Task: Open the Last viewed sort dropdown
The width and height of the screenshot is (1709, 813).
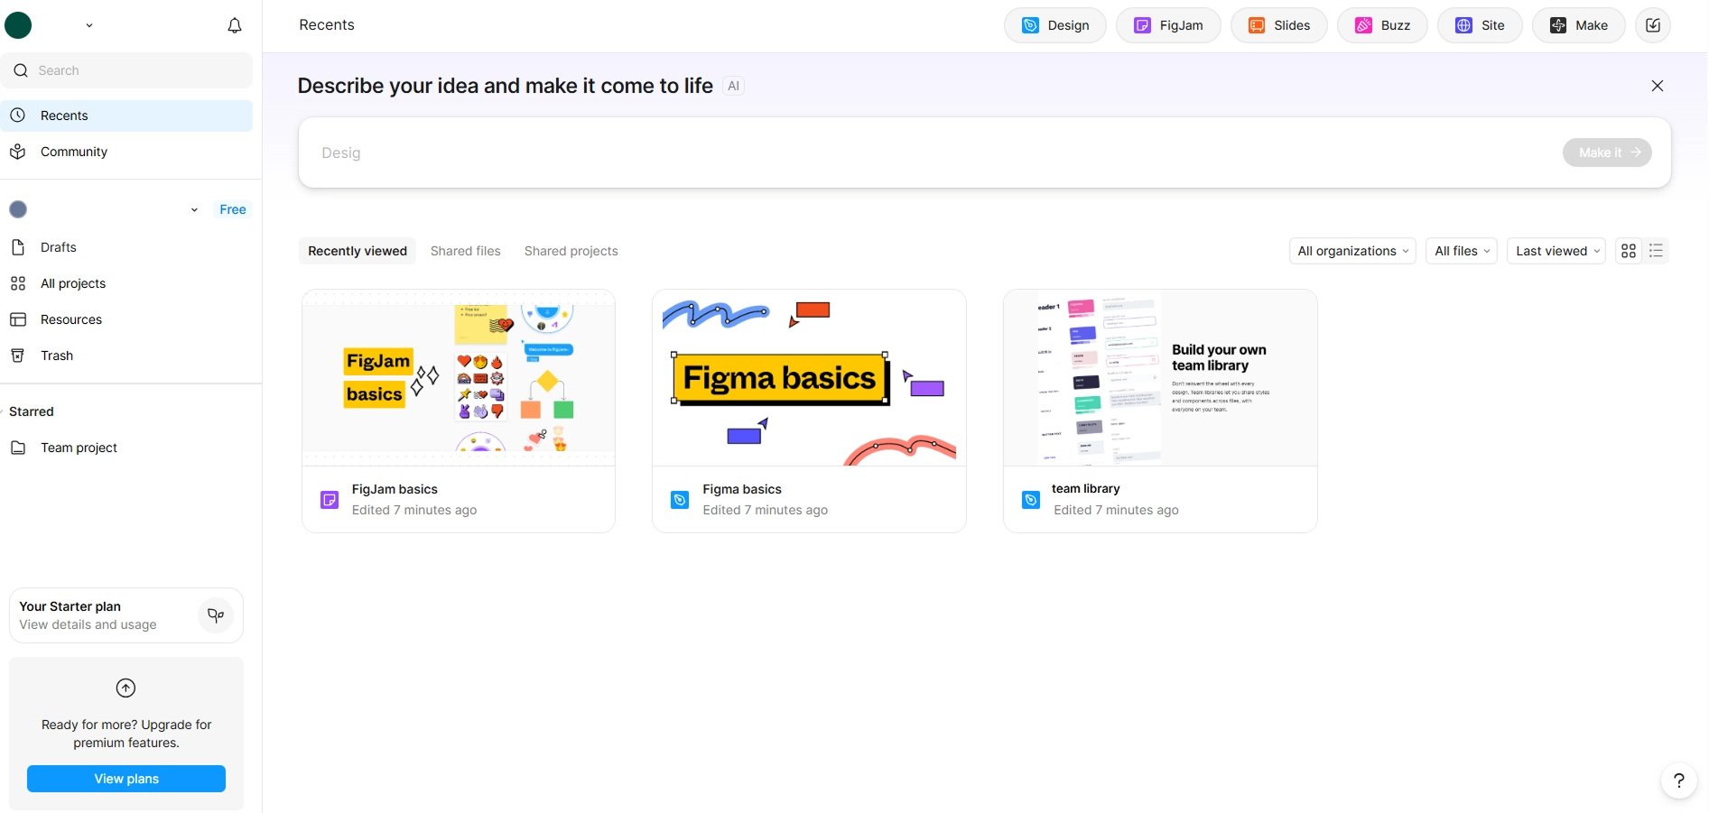Action: pos(1556,251)
